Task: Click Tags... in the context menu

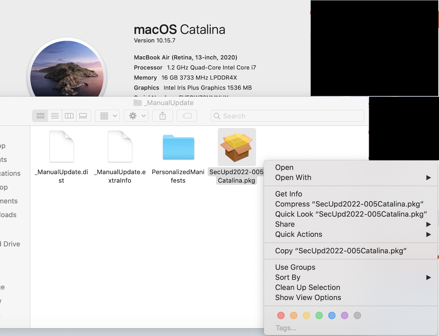Action: coord(286,328)
